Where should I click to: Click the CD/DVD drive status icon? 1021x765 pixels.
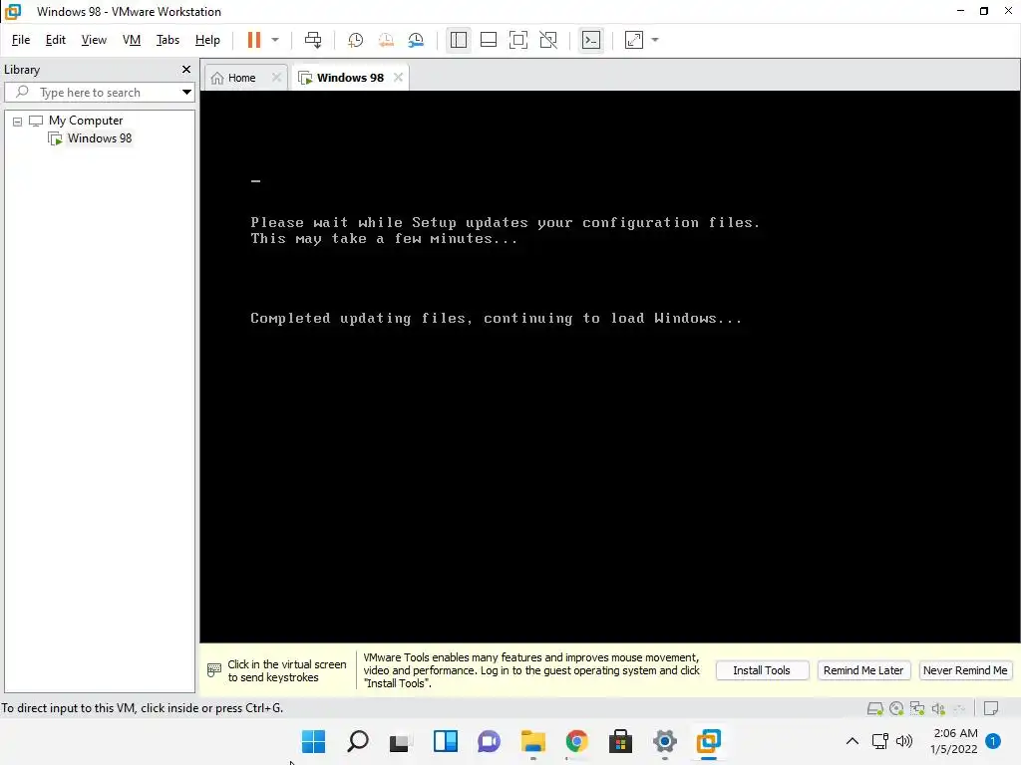[x=896, y=708]
